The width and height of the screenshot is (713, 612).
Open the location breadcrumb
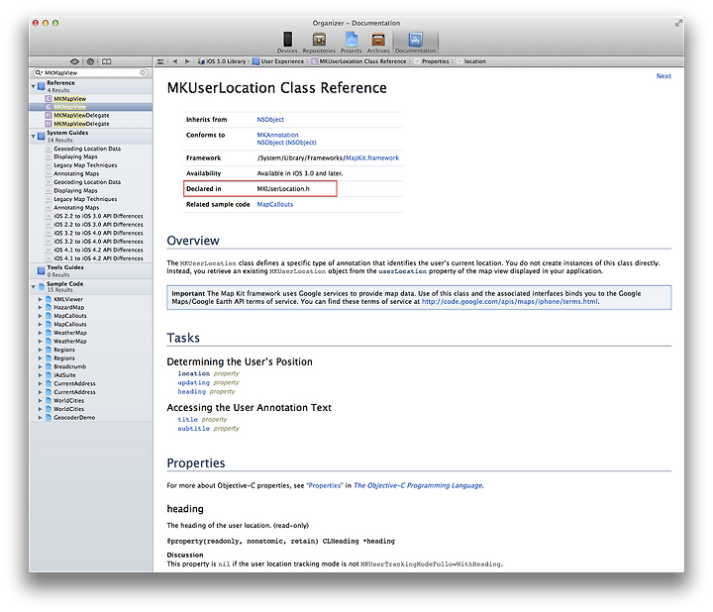(x=471, y=61)
